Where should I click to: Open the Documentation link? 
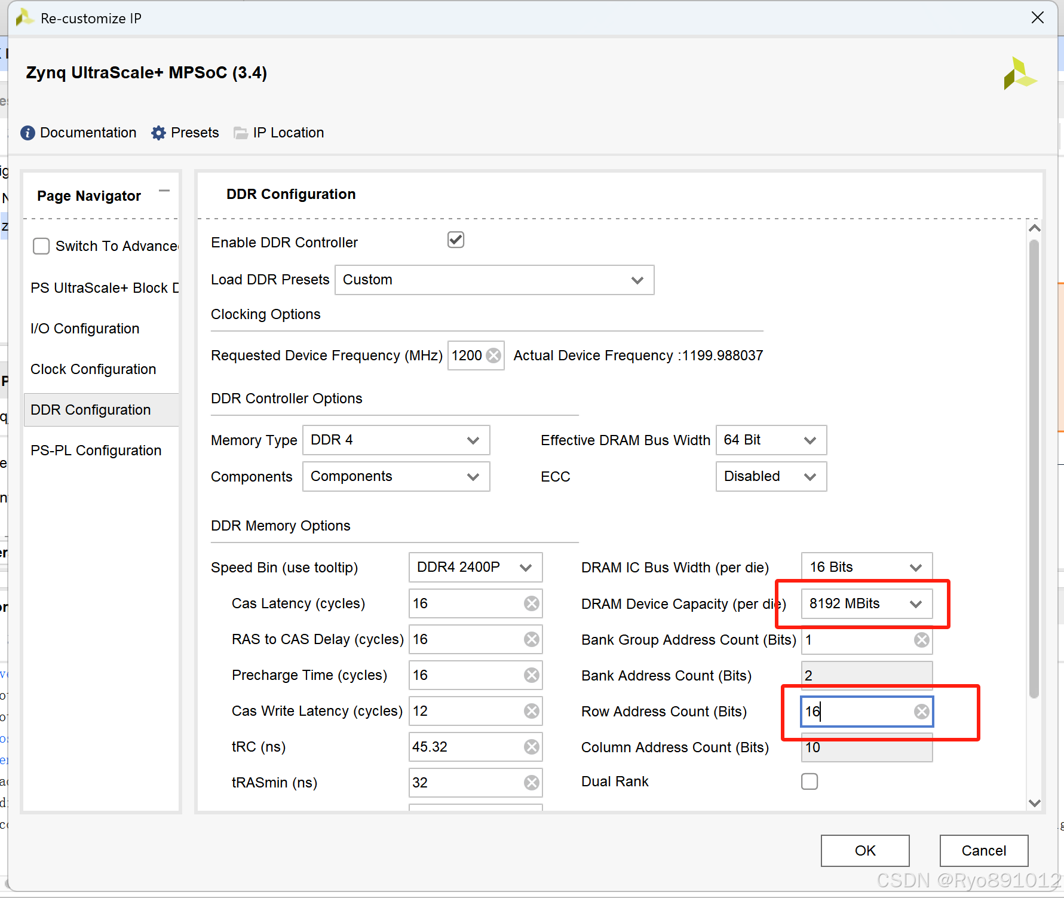88,133
